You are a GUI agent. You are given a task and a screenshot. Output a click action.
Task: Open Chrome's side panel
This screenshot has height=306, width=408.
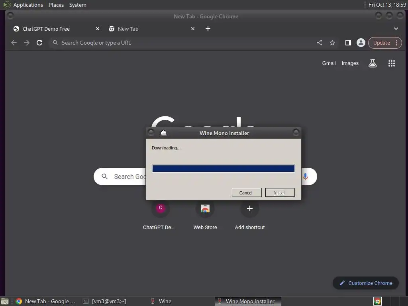(348, 43)
